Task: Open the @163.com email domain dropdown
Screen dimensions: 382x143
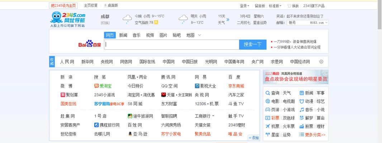Action: [326, 23]
